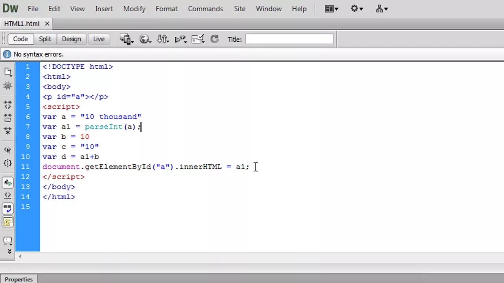The width and height of the screenshot is (504, 283).
Task: Toggle Syntax Error Alerts in Info Bar
Action: click(x=7, y=221)
